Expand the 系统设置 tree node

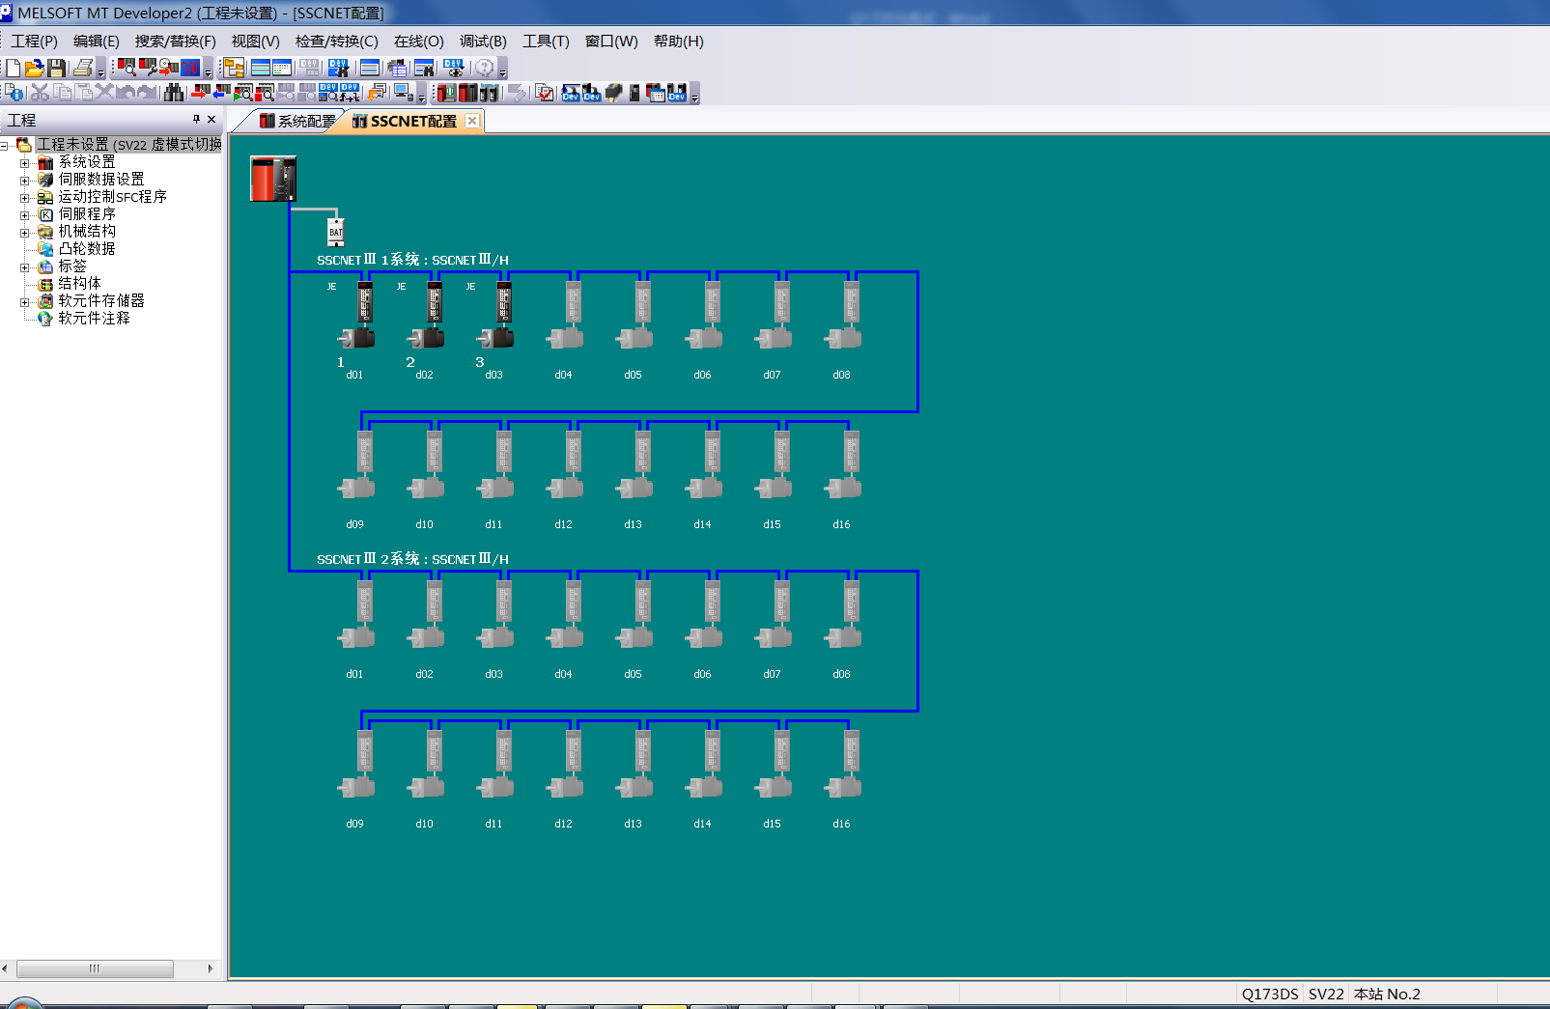click(x=25, y=162)
